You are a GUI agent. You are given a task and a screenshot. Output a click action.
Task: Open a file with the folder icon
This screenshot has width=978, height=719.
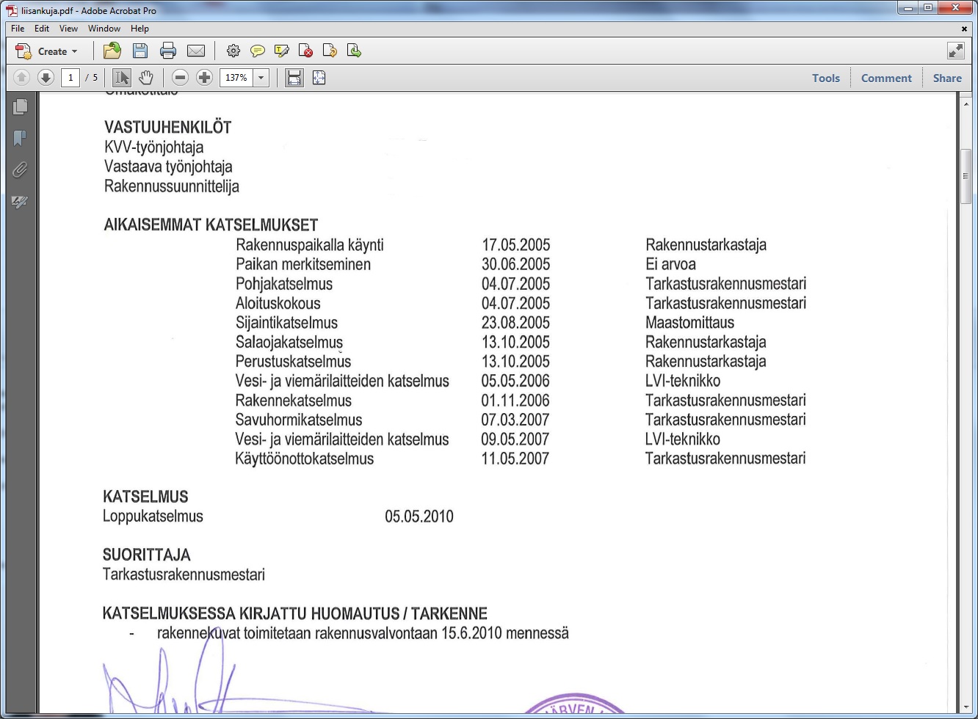pyautogui.click(x=112, y=51)
